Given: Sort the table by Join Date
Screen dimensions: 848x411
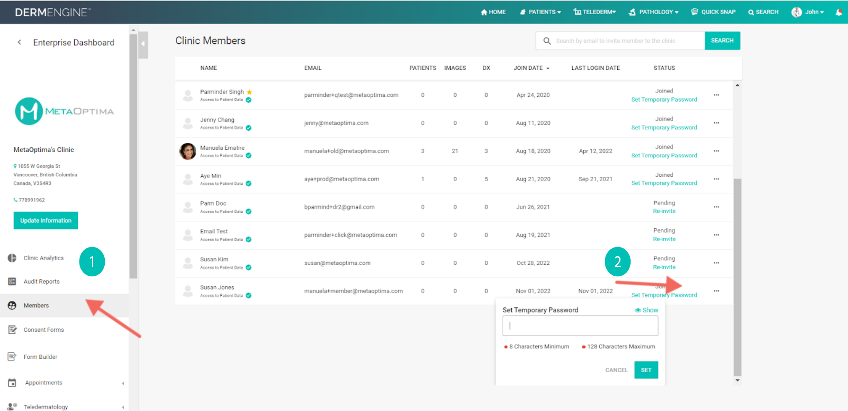Looking at the screenshot, I should 531,68.
